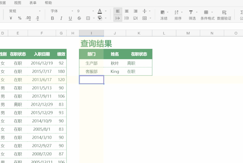
Task: Click the King cell
Action: click(115, 71)
